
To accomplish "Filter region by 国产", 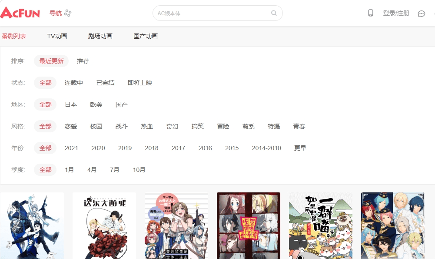I will pyautogui.click(x=122, y=104).
